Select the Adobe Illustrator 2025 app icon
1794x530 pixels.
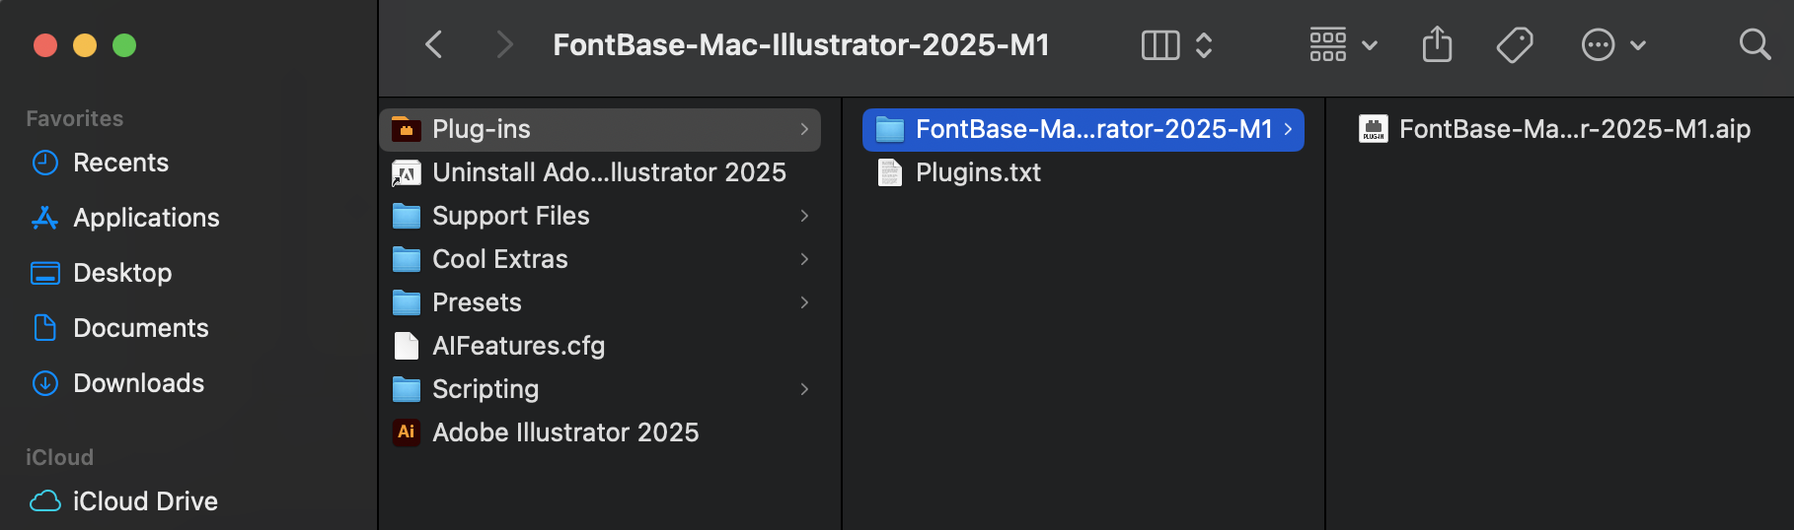point(407,432)
